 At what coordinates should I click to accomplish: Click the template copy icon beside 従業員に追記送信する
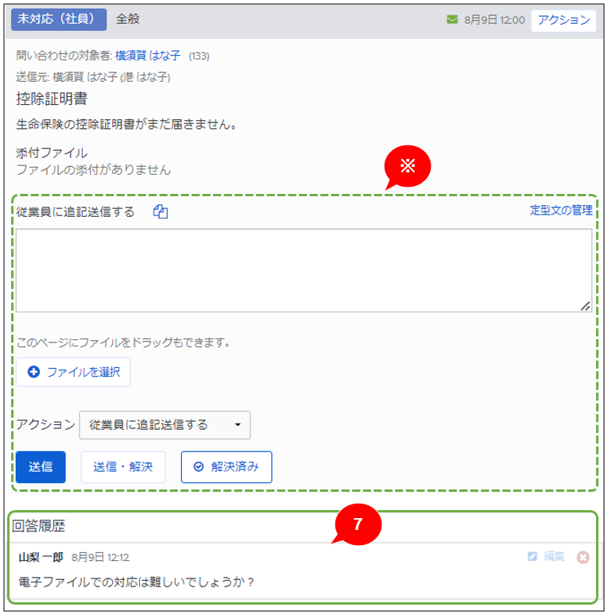(161, 211)
